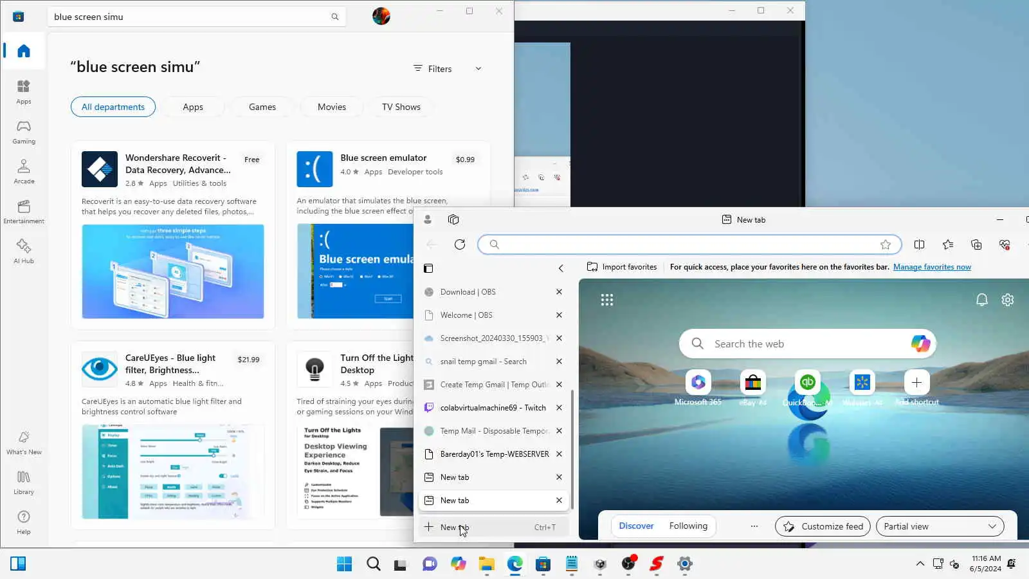Open the Blue screen emulator app title
This screenshot has width=1029, height=579.
[383, 158]
